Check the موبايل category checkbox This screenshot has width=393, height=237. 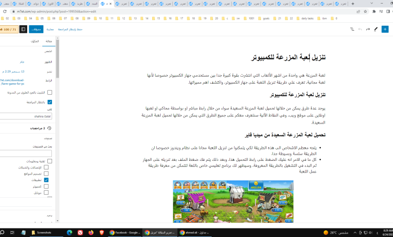tap(46, 192)
